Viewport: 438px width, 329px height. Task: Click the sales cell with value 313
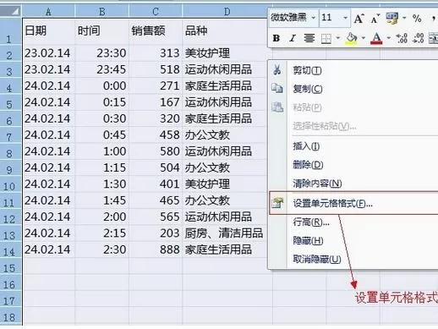(156, 53)
